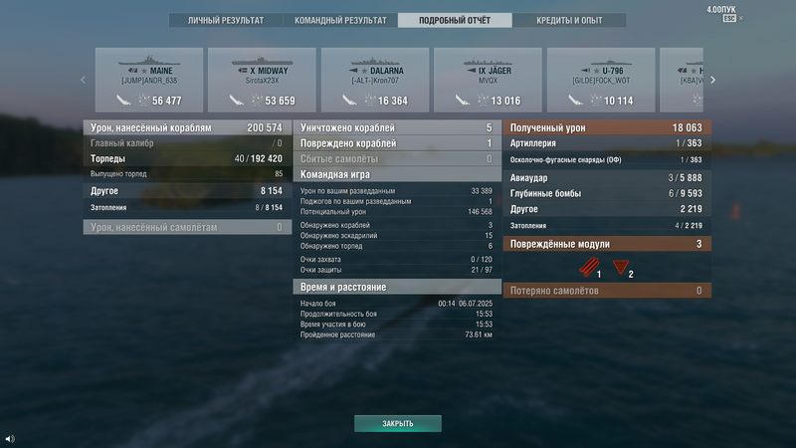The image size is (796, 448).
Task: Show previous ships with left arrow
Action: [x=84, y=80]
